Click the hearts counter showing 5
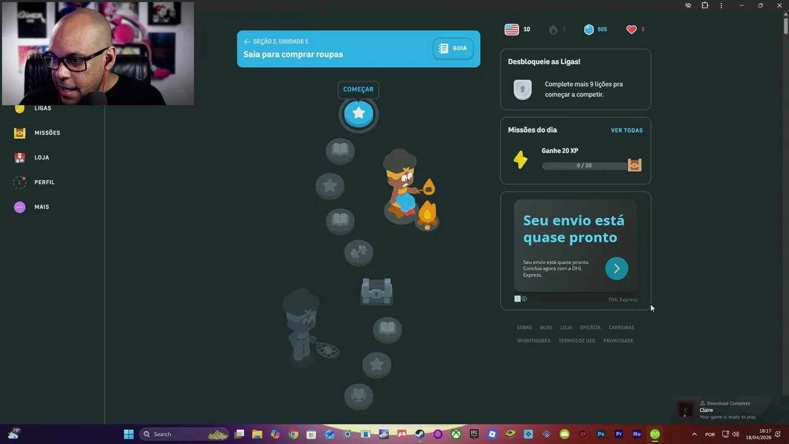The width and height of the screenshot is (789, 444). 635,29
